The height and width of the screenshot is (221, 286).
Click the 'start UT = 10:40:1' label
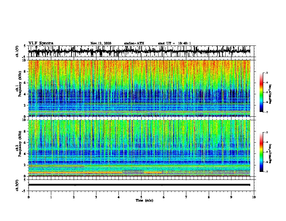click(x=174, y=43)
